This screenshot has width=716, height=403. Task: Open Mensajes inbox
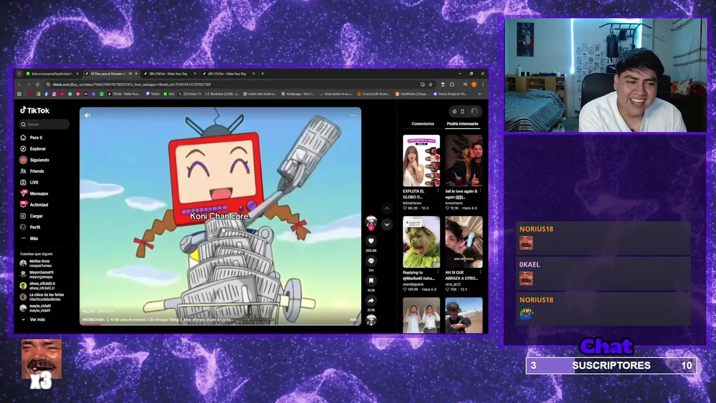[34, 194]
